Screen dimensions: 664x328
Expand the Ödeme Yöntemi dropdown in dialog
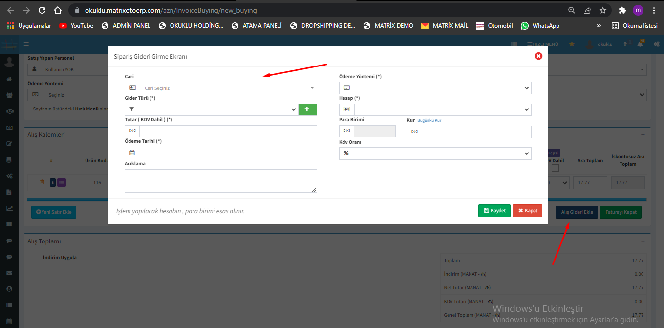442,88
